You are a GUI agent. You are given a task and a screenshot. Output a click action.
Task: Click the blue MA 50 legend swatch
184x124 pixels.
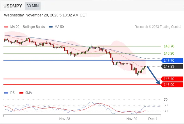51,27
